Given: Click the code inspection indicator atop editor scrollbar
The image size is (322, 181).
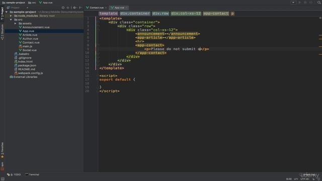Looking at the screenshot, I should click(320, 18).
